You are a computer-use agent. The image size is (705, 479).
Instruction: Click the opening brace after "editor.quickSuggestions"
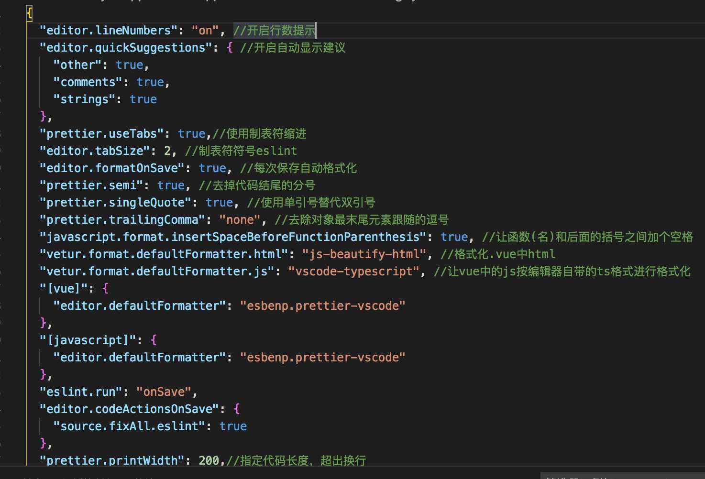[230, 48]
